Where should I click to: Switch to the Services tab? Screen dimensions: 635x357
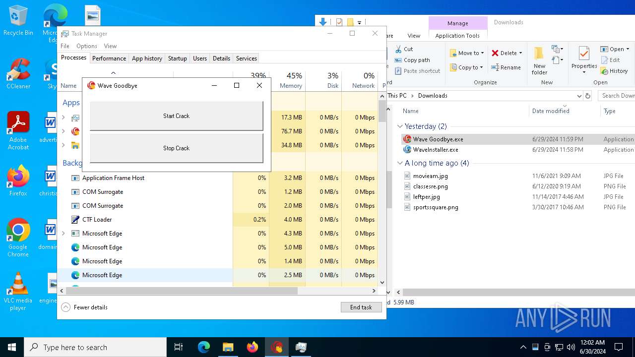pos(247,59)
